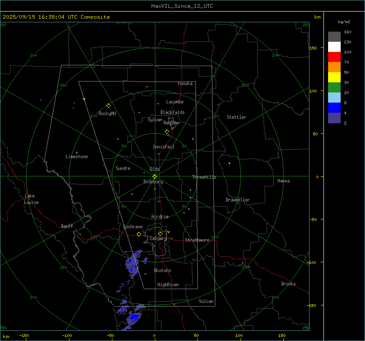Viewport: 365px width, 341px height.
Task: Click the Okotoks label
Action: click(162, 270)
